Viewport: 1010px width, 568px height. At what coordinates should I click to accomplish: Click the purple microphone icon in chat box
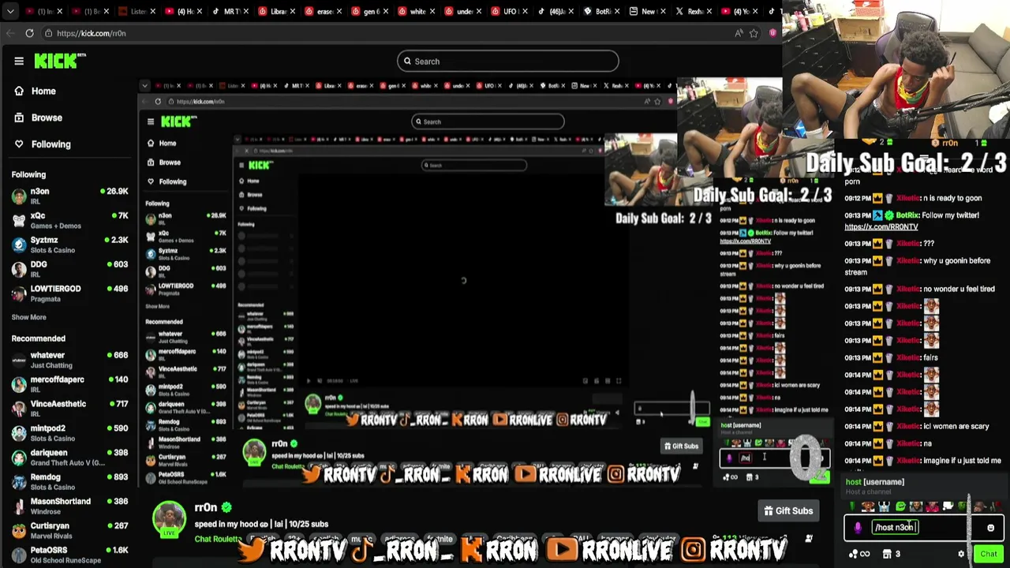858,528
